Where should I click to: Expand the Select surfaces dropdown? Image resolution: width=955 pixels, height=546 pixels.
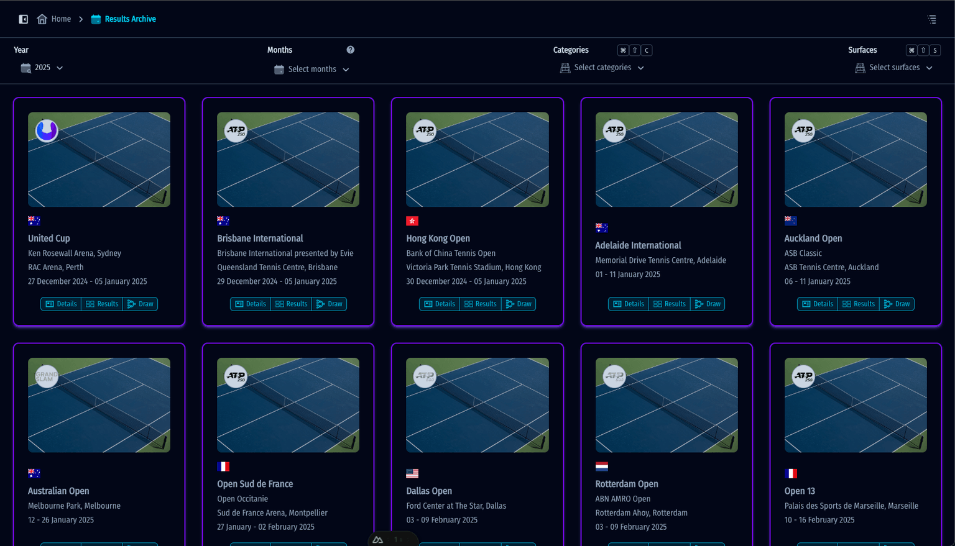pyautogui.click(x=894, y=68)
